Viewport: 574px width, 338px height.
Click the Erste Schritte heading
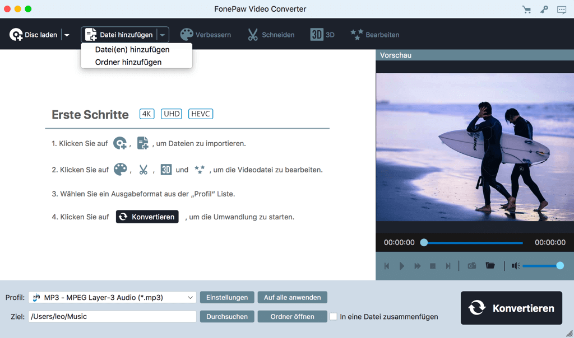coord(90,114)
